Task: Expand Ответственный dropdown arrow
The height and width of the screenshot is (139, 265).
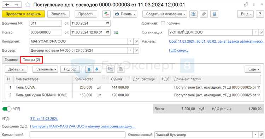Action: tap(255, 134)
